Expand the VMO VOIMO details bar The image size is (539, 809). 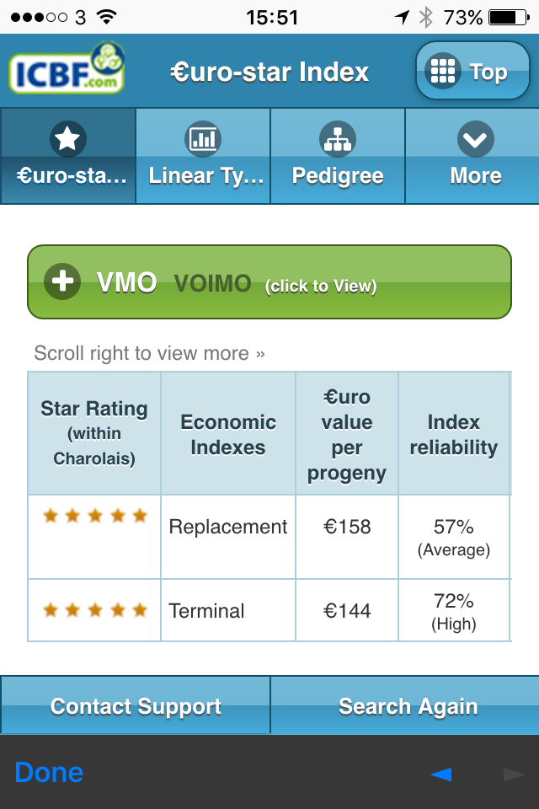(x=269, y=282)
